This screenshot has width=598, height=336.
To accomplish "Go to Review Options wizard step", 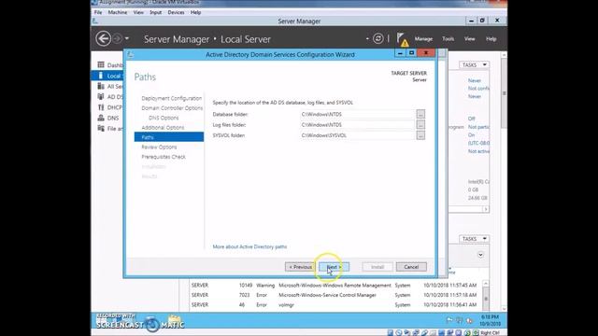I will click(x=159, y=147).
